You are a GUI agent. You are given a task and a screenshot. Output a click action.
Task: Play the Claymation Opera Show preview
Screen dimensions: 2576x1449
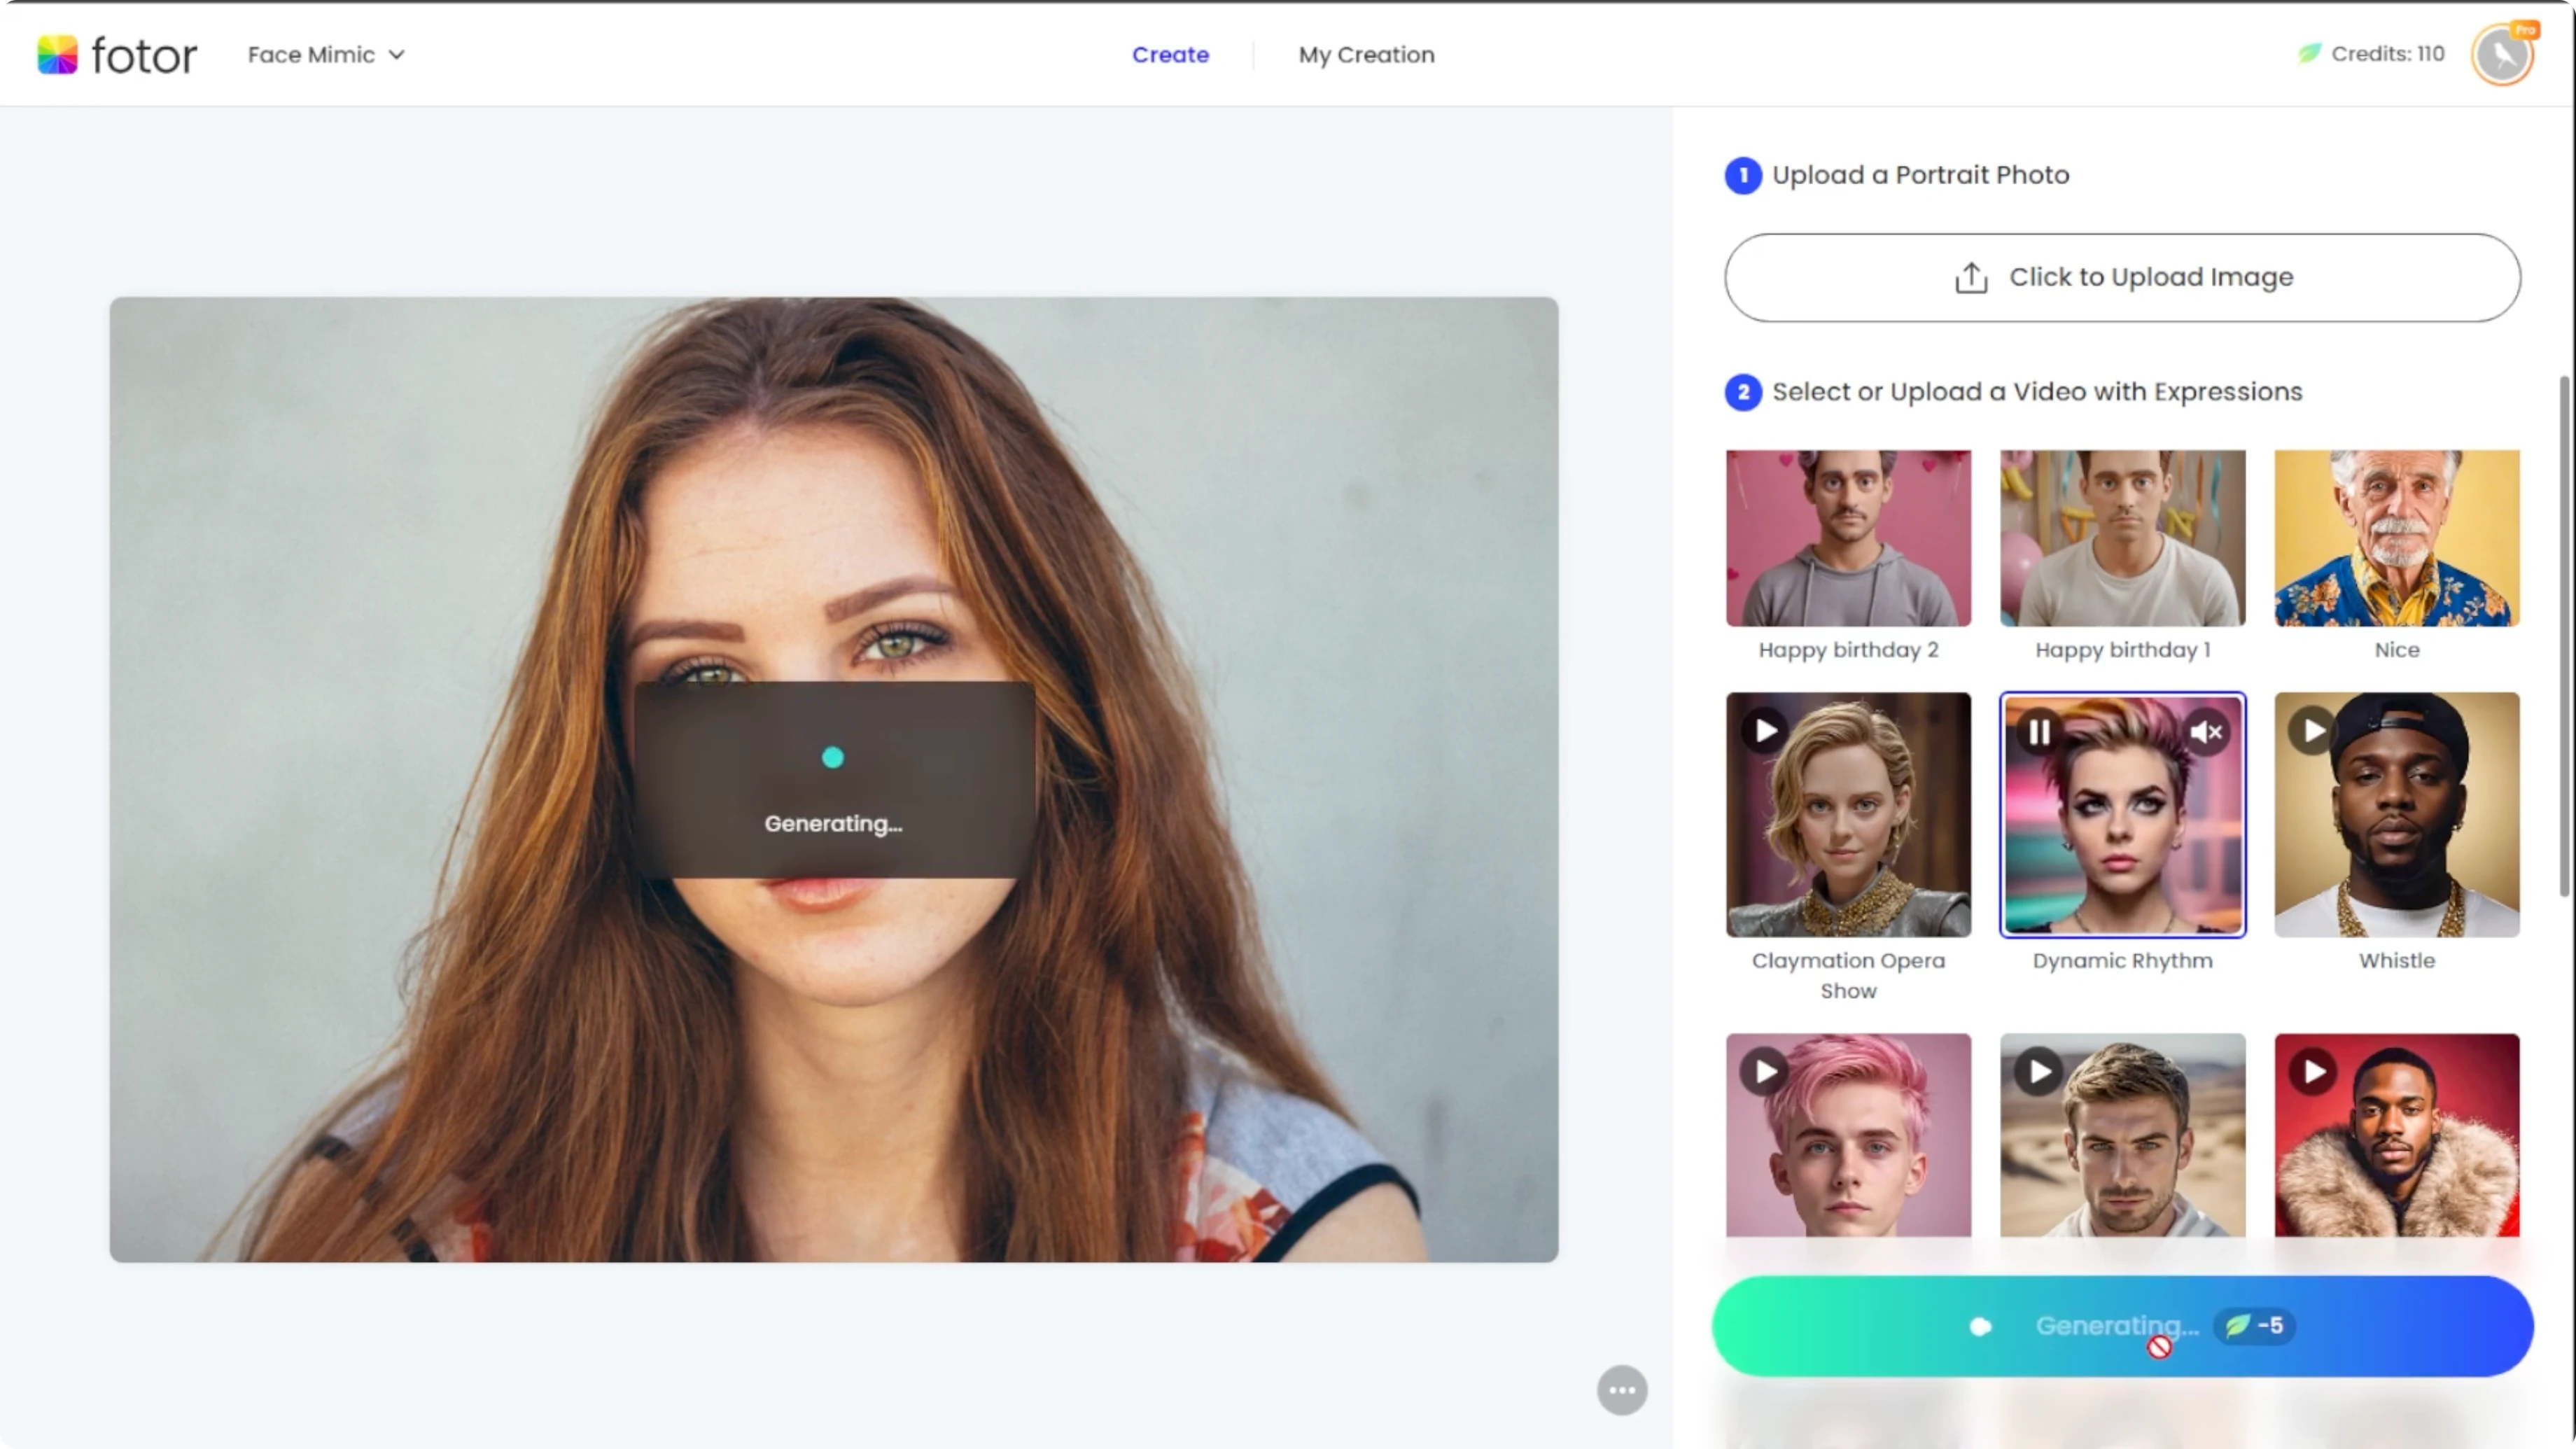click(x=1765, y=731)
